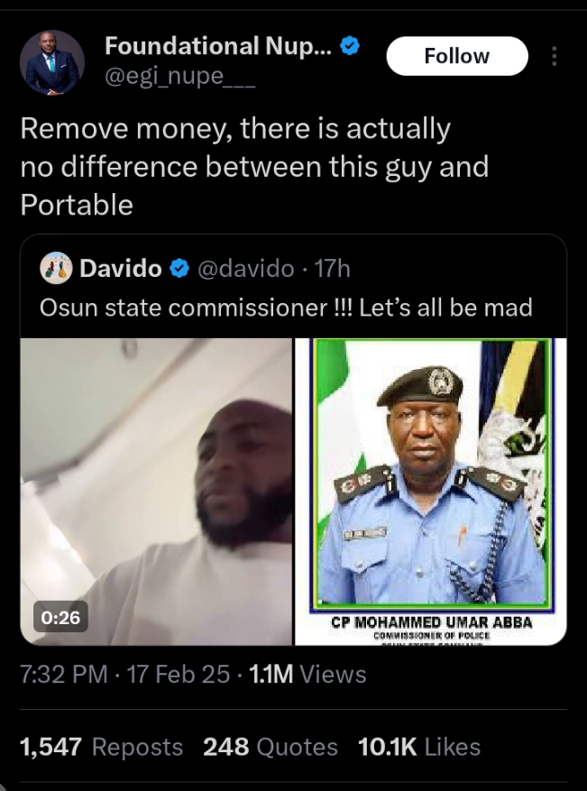View the 1.1M Views analytics
The image size is (587, 791).
(307, 674)
